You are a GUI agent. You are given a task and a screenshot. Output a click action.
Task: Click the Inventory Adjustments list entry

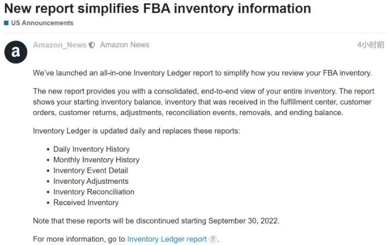[91, 181]
